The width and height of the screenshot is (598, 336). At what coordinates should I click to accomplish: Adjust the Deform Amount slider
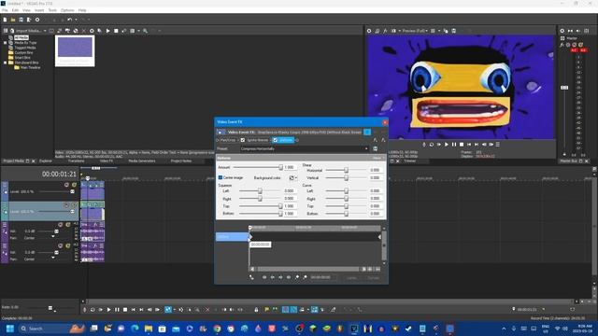tap(280, 167)
